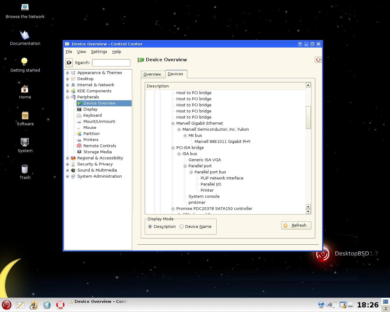Collapse the Parallel port bus node
Image resolution: width=390 pixels, height=312 pixels.
tap(191, 172)
